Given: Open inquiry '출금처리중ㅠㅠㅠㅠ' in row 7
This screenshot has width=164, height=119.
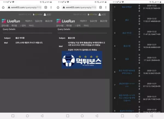Looking at the screenshot, I should point(127,85).
